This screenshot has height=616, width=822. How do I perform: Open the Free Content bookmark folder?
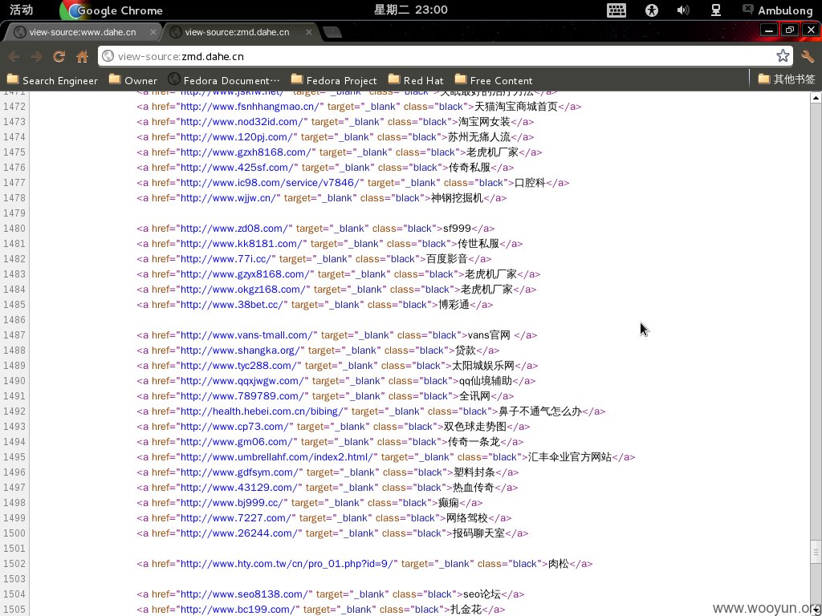coord(494,80)
